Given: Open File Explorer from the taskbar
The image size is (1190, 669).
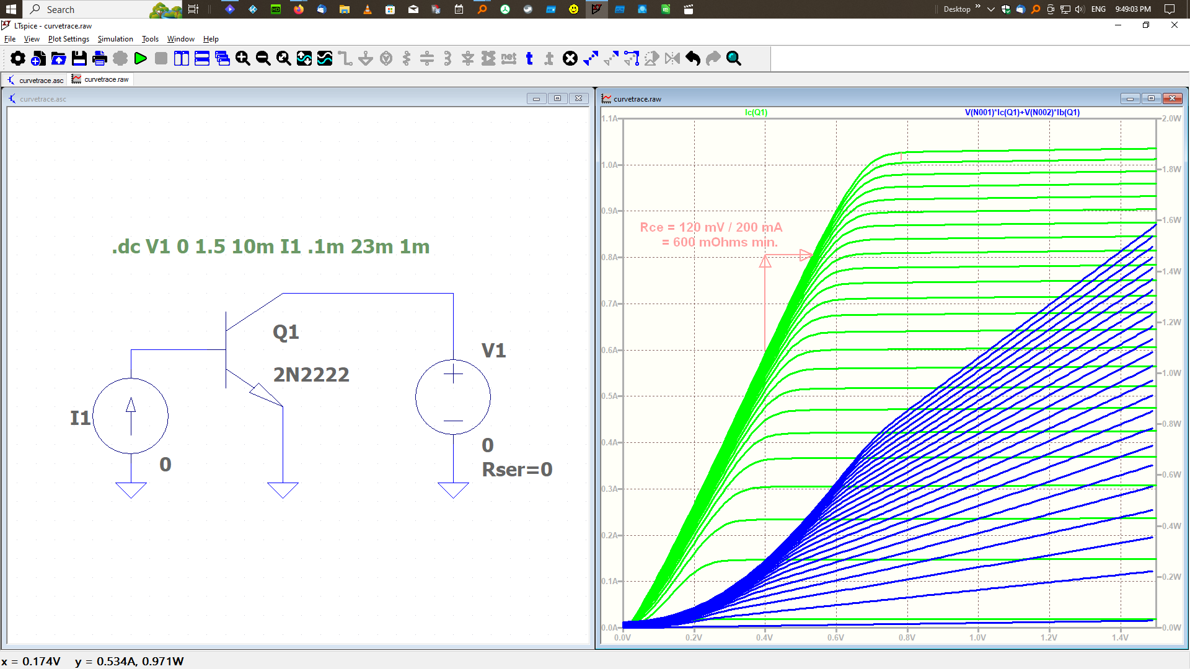Looking at the screenshot, I should (x=345, y=9).
